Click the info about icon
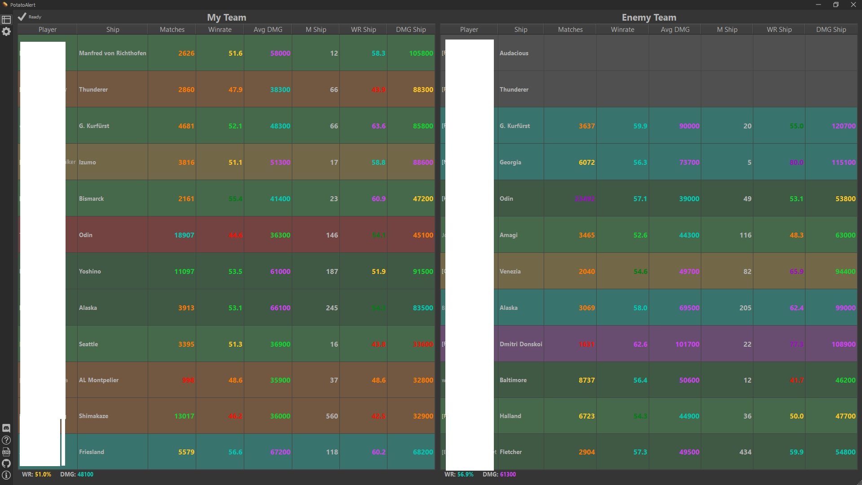The width and height of the screenshot is (862, 485). click(x=6, y=475)
